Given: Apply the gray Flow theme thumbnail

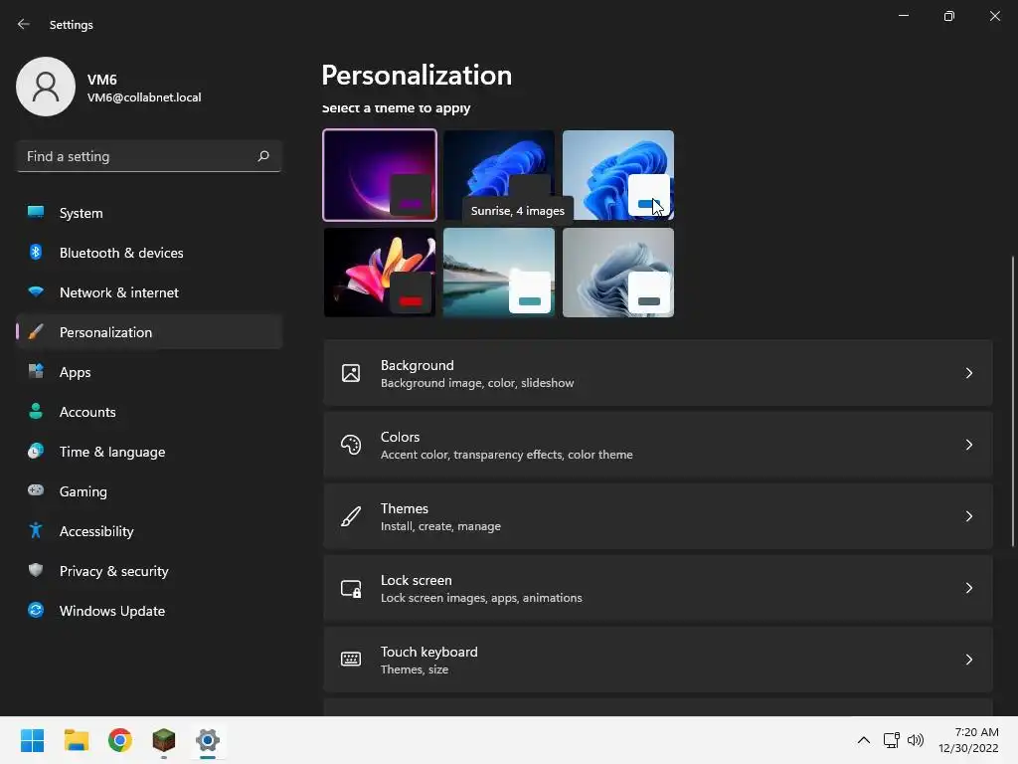Looking at the screenshot, I should click(x=618, y=273).
